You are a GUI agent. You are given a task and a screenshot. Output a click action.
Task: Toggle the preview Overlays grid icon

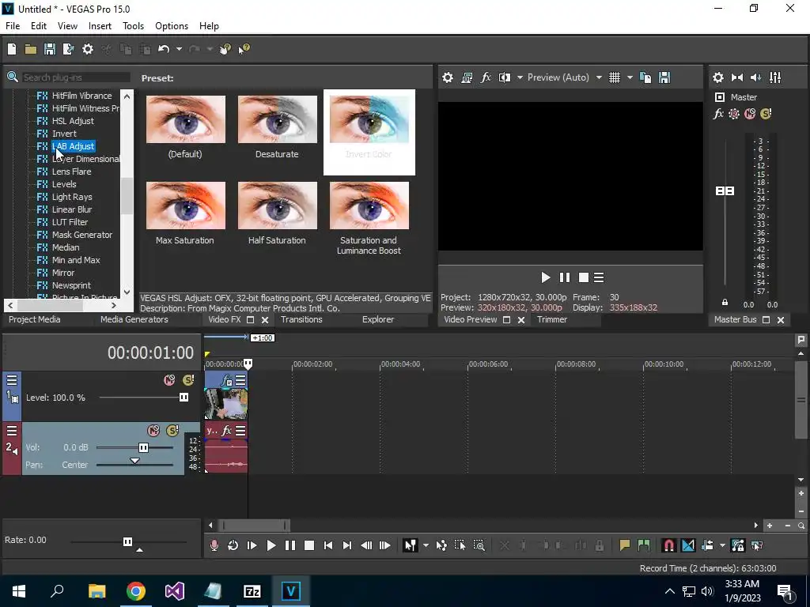(614, 77)
